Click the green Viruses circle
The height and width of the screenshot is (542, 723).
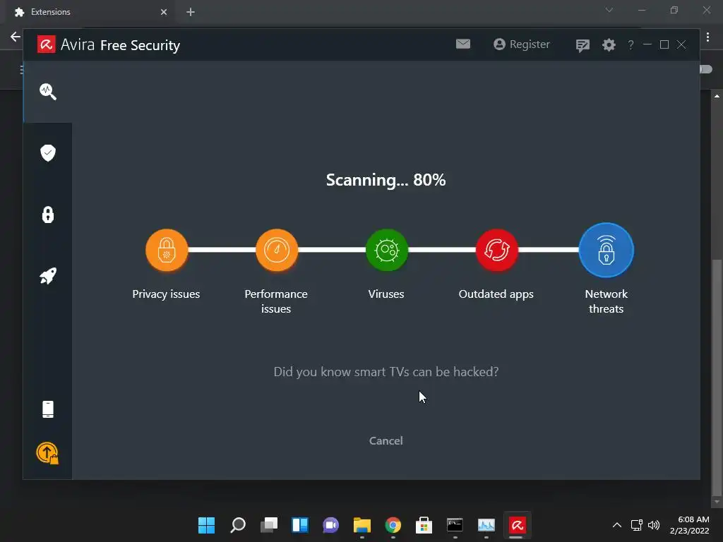tap(387, 251)
